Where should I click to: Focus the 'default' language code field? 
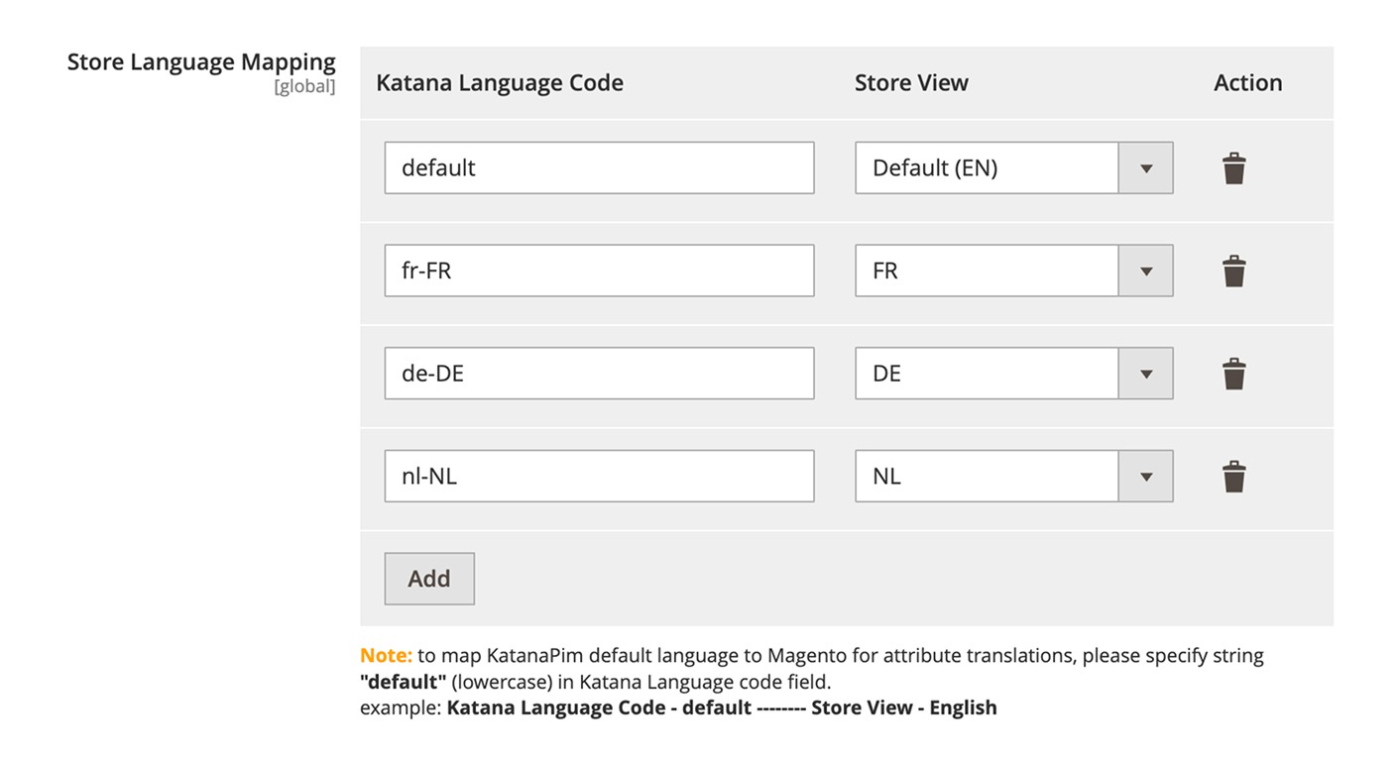(599, 167)
